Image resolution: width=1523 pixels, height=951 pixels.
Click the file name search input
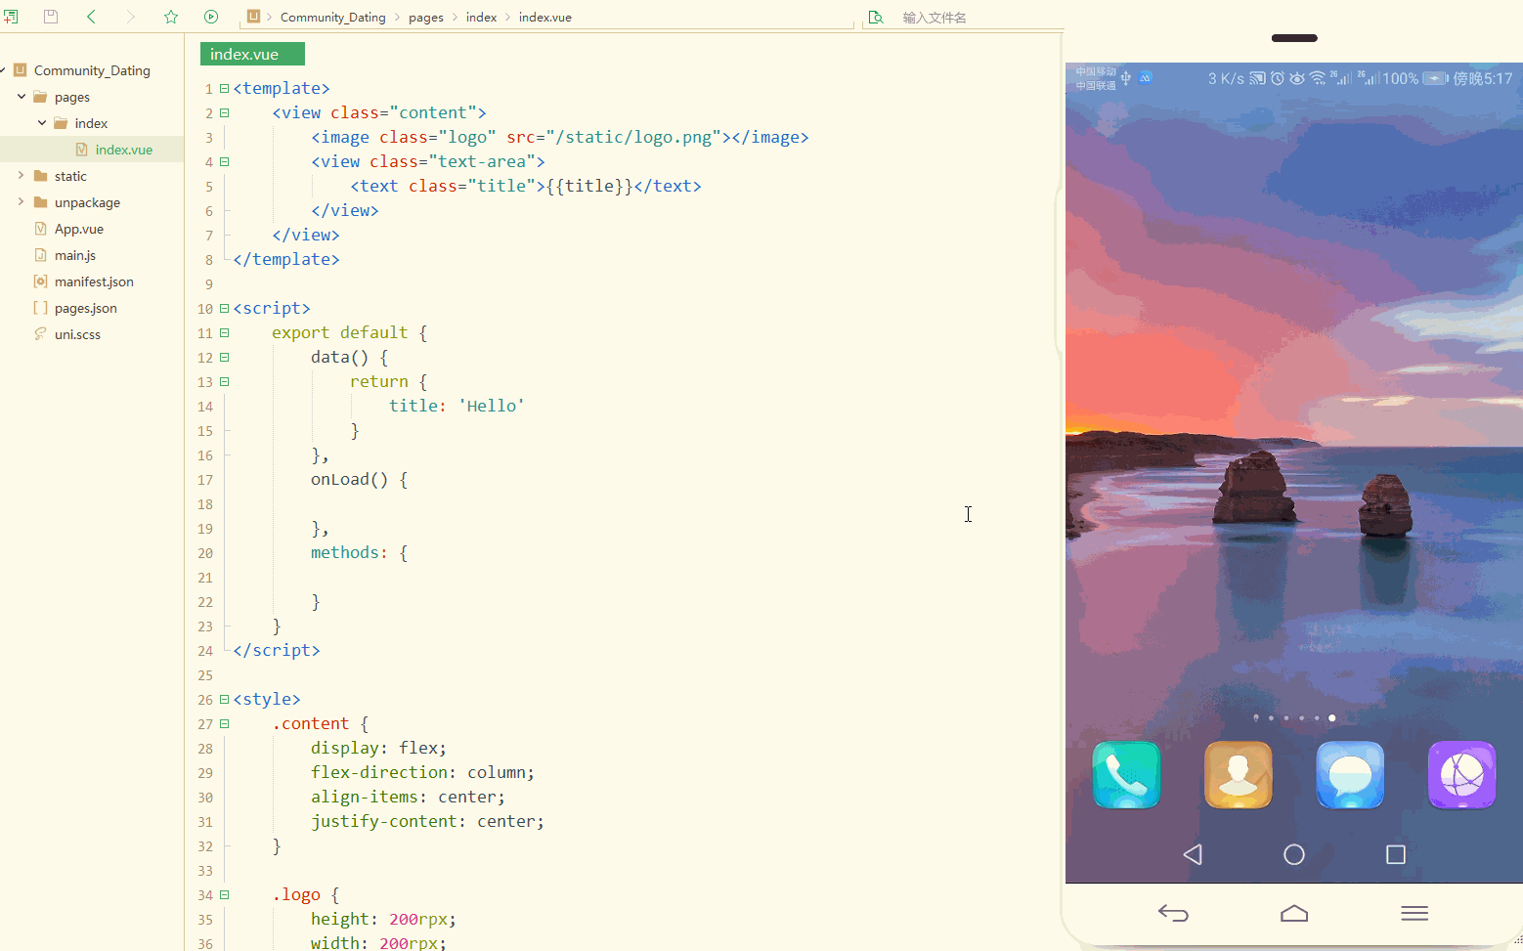[x=968, y=18]
